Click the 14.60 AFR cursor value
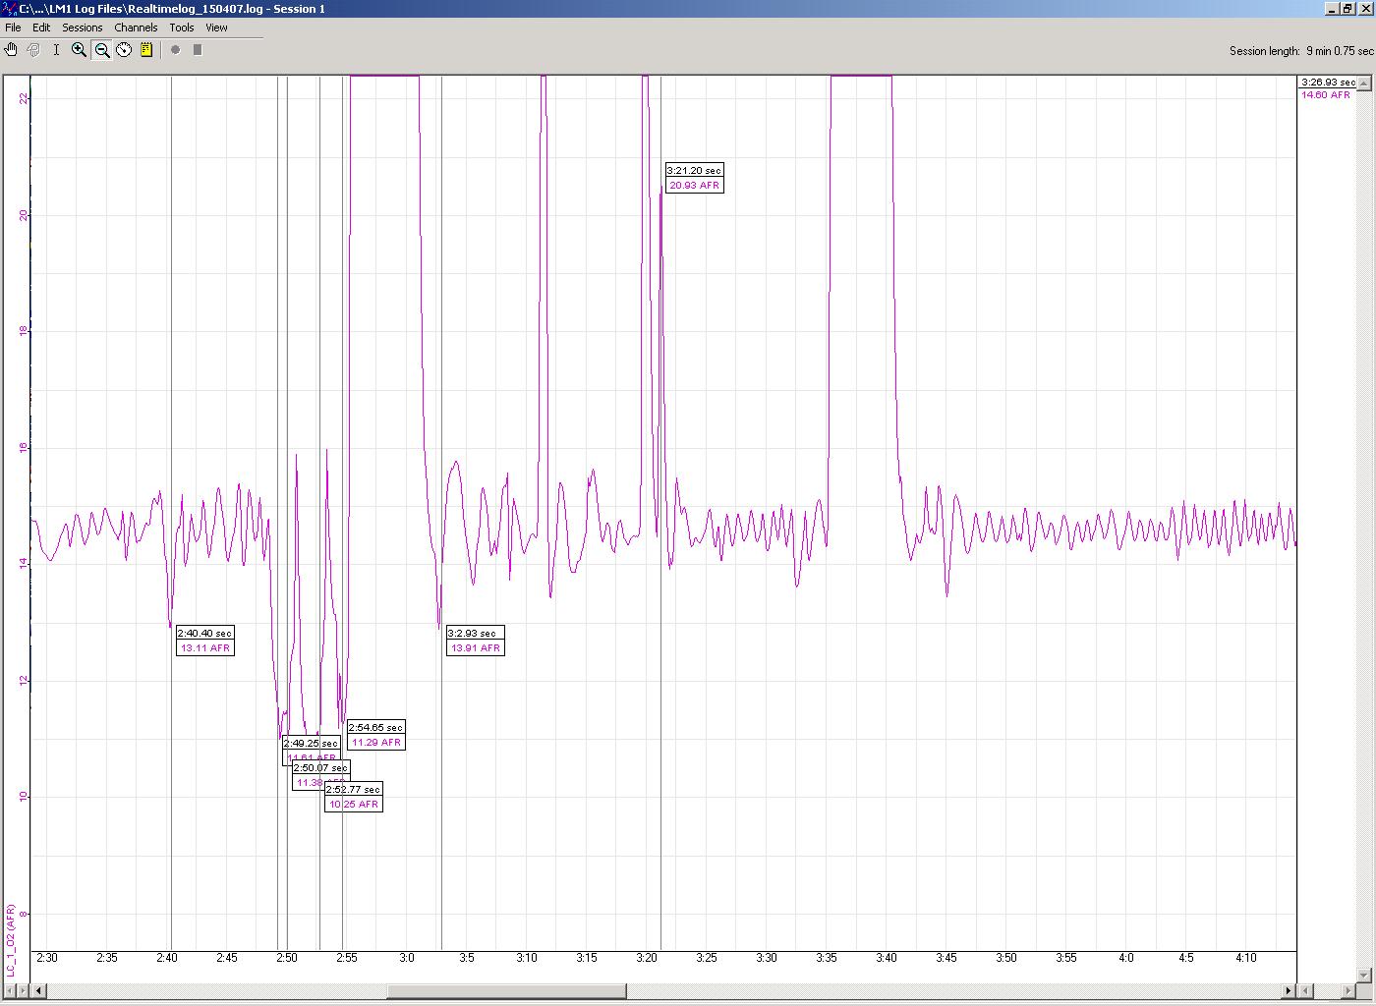 tap(1326, 95)
